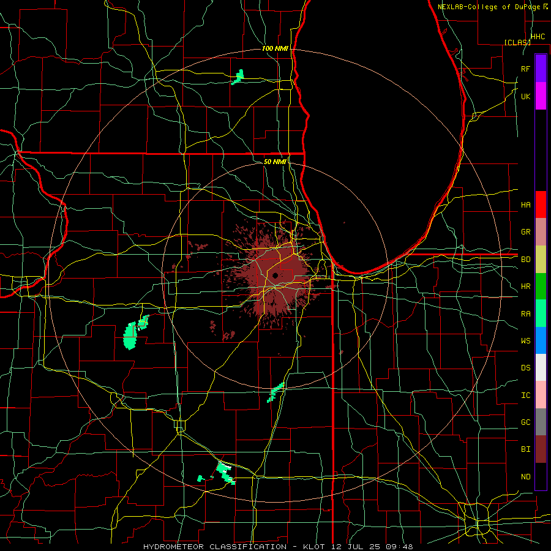Click the GC legend label

click(525, 422)
